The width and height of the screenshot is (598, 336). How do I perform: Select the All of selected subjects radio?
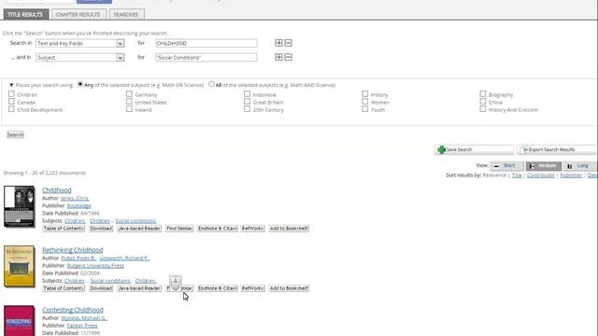(x=211, y=84)
